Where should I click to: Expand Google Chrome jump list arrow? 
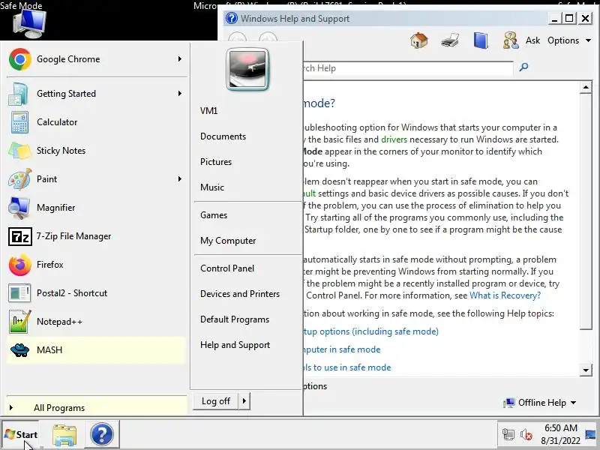[179, 59]
